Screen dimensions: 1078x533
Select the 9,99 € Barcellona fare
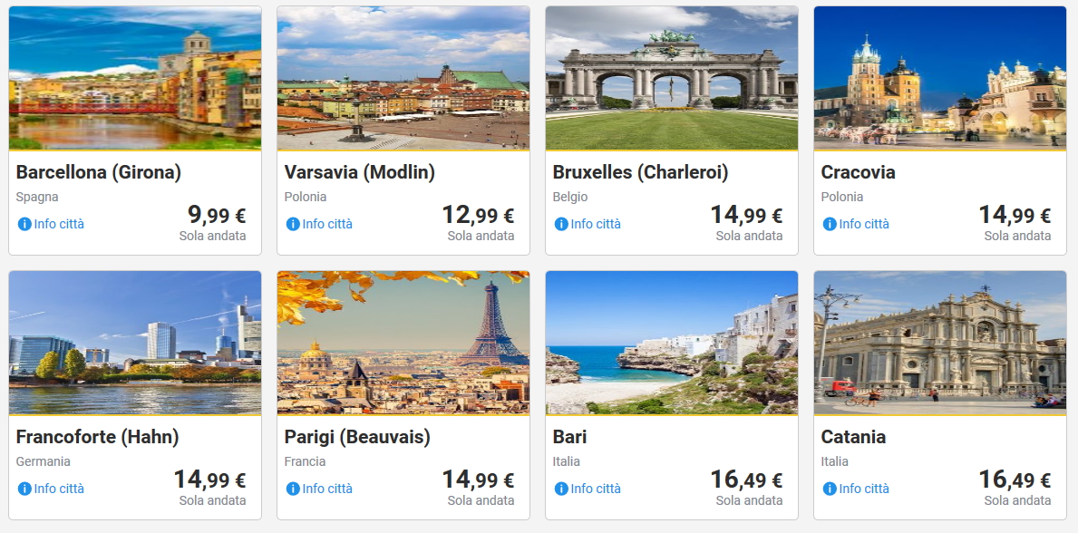pyautogui.click(x=216, y=216)
